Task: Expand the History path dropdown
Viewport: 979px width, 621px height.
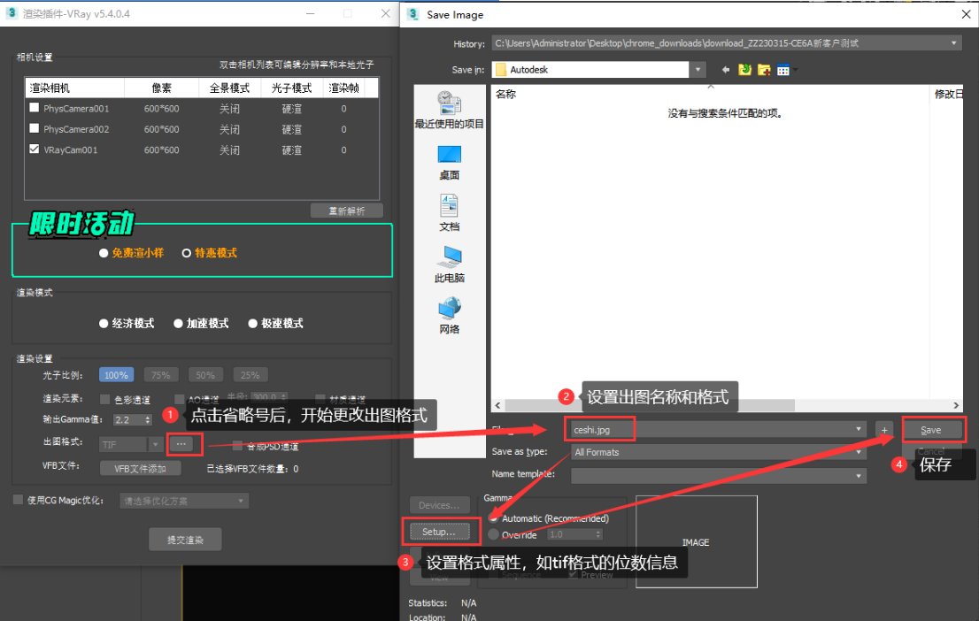Action: [x=953, y=42]
